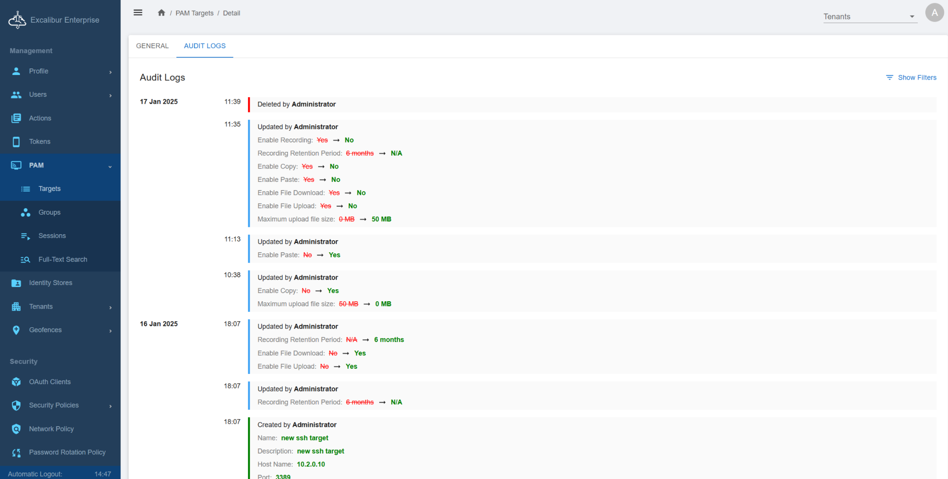948x479 pixels.
Task: Click the Actions list icon
Action: (16, 118)
